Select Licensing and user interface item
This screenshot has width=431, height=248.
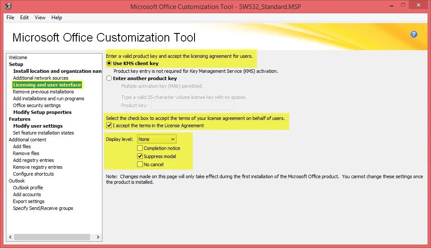(x=47, y=85)
